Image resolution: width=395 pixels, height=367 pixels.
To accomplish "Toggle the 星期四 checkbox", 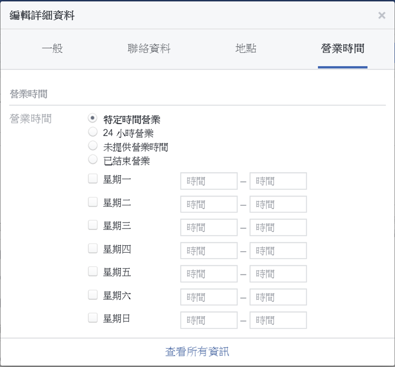I will click(93, 248).
